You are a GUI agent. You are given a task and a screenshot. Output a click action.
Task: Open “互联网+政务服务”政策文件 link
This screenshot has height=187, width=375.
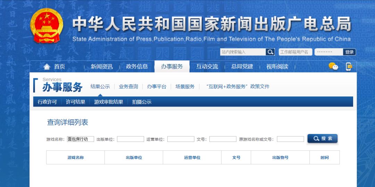pos(238,87)
